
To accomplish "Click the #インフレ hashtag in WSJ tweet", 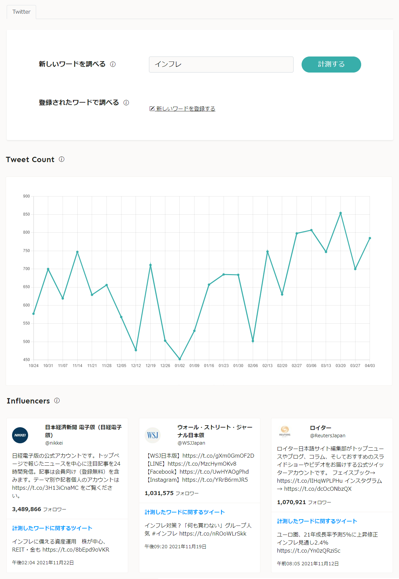I will [x=165, y=534].
